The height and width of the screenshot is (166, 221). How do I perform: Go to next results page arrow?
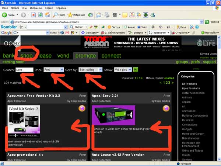[x=172, y=83]
